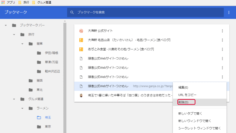Viewport: 236px width, 133px height.
Task: Select the 伊豆/箱根 folder
Action: click(52, 53)
